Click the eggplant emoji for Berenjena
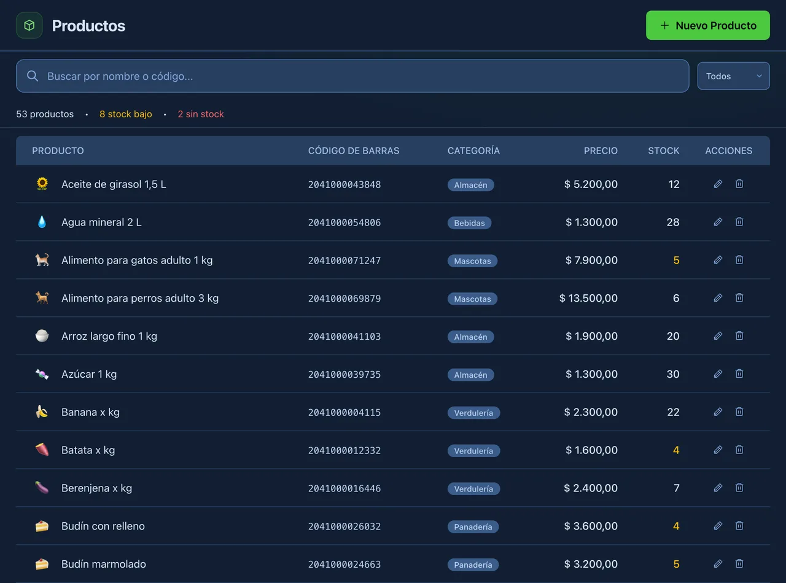The width and height of the screenshot is (786, 583). [x=42, y=488]
